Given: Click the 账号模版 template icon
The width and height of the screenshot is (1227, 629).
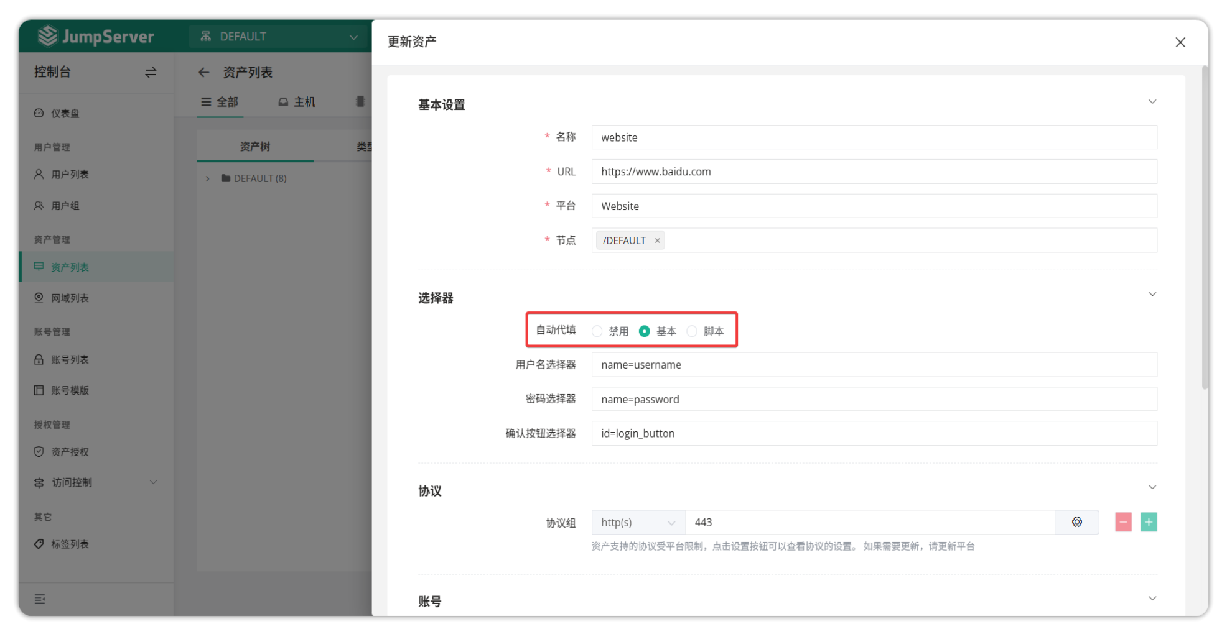Looking at the screenshot, I should [39, 390].
